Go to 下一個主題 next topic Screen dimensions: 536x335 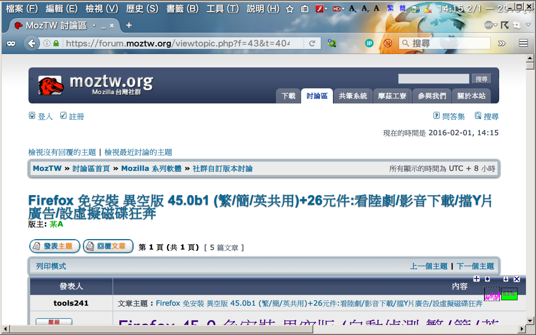475,266
